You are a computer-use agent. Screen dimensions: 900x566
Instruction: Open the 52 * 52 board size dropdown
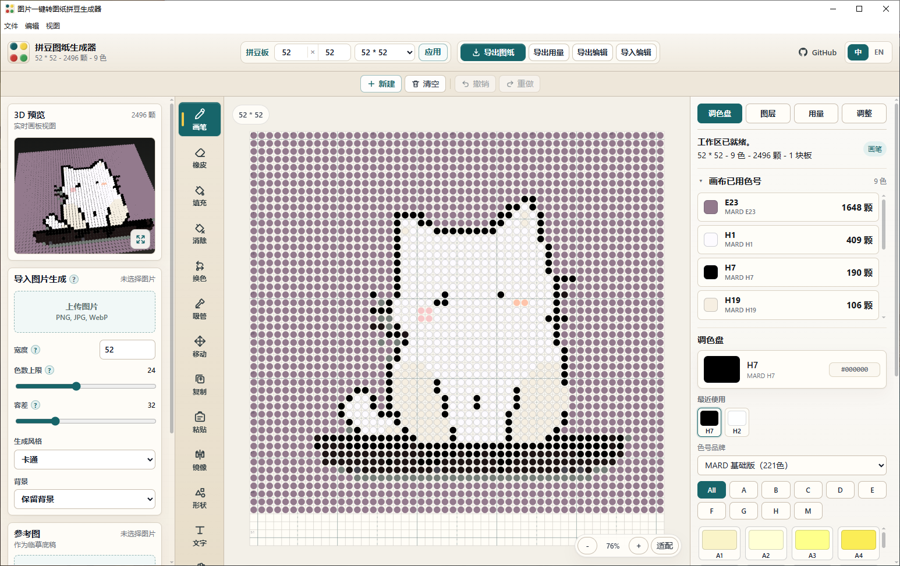pos(385,52)
